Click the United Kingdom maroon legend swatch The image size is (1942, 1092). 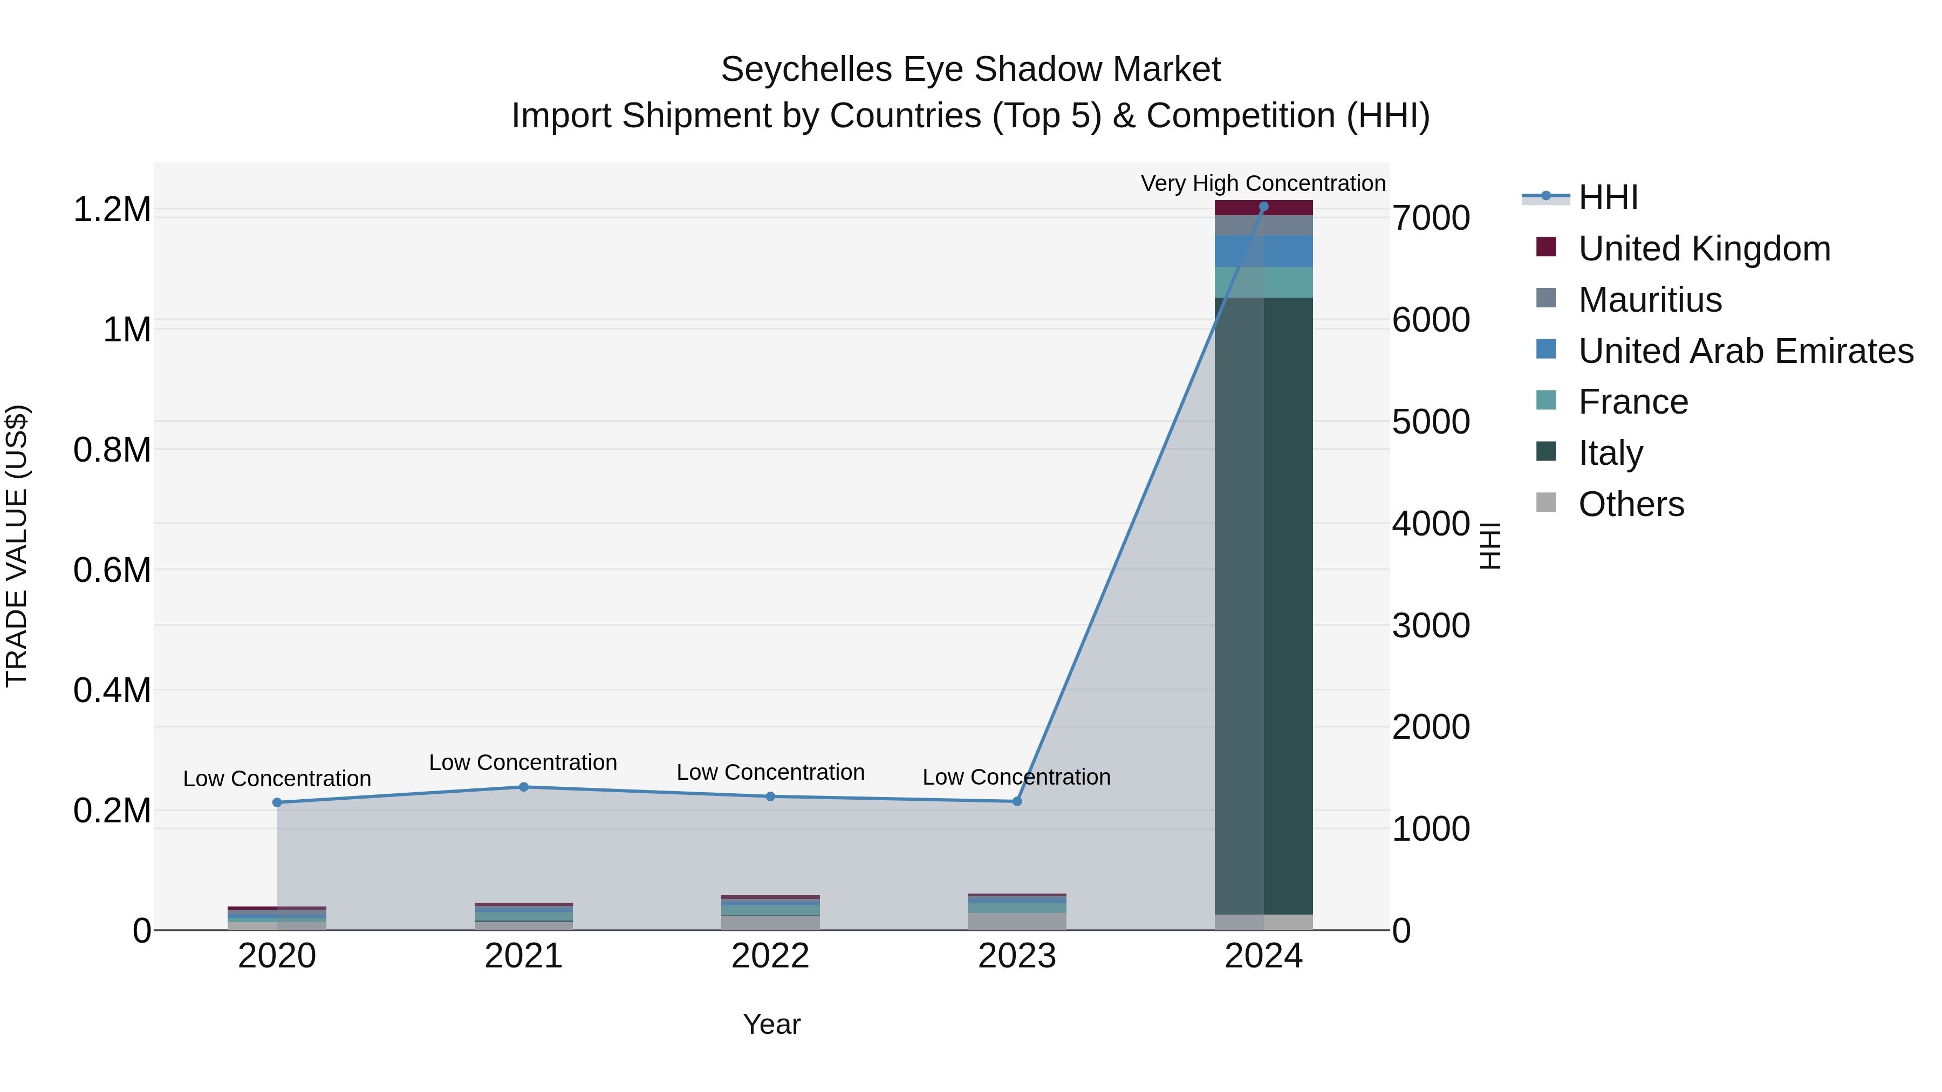tap(1546, 246)
